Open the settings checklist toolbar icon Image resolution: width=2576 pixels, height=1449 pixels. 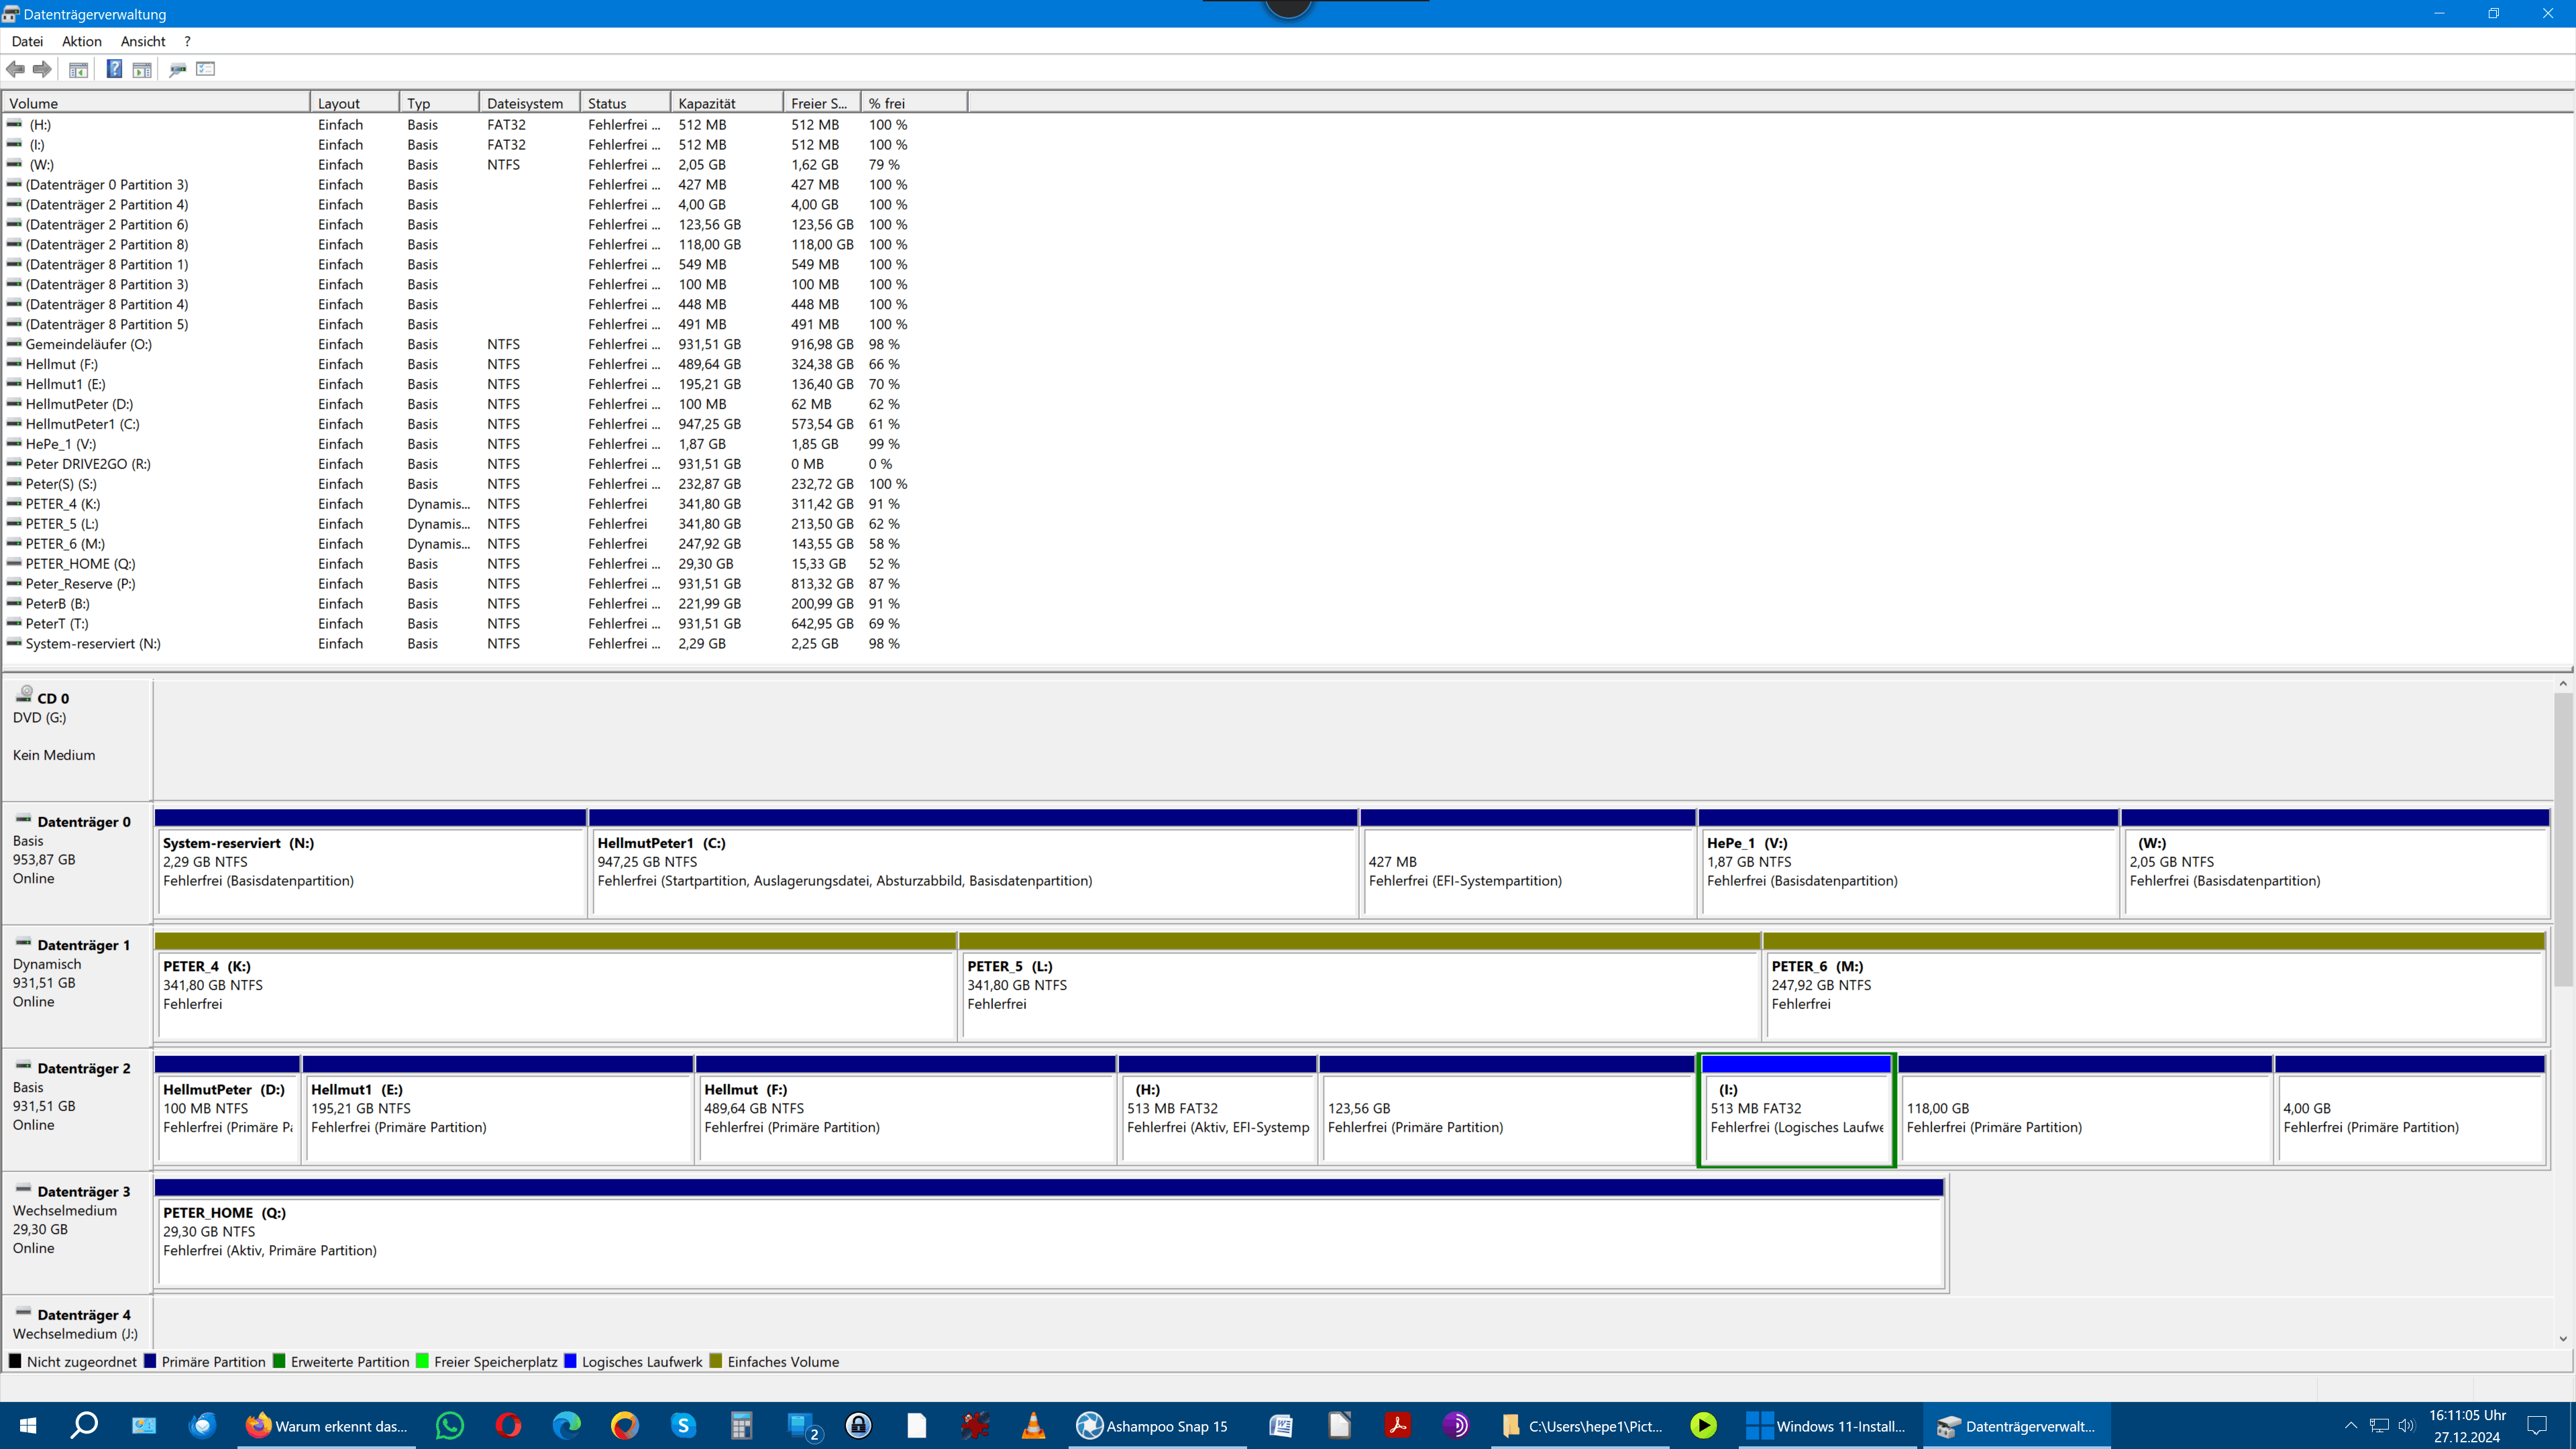[x=206, y=69]
